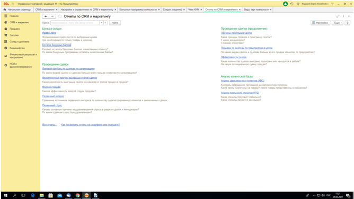Image resolution: width=354 pixels, height=199 pixels.
Task: Open help with the question mark button
Action: pyautogui.click(x=348, y=23)
